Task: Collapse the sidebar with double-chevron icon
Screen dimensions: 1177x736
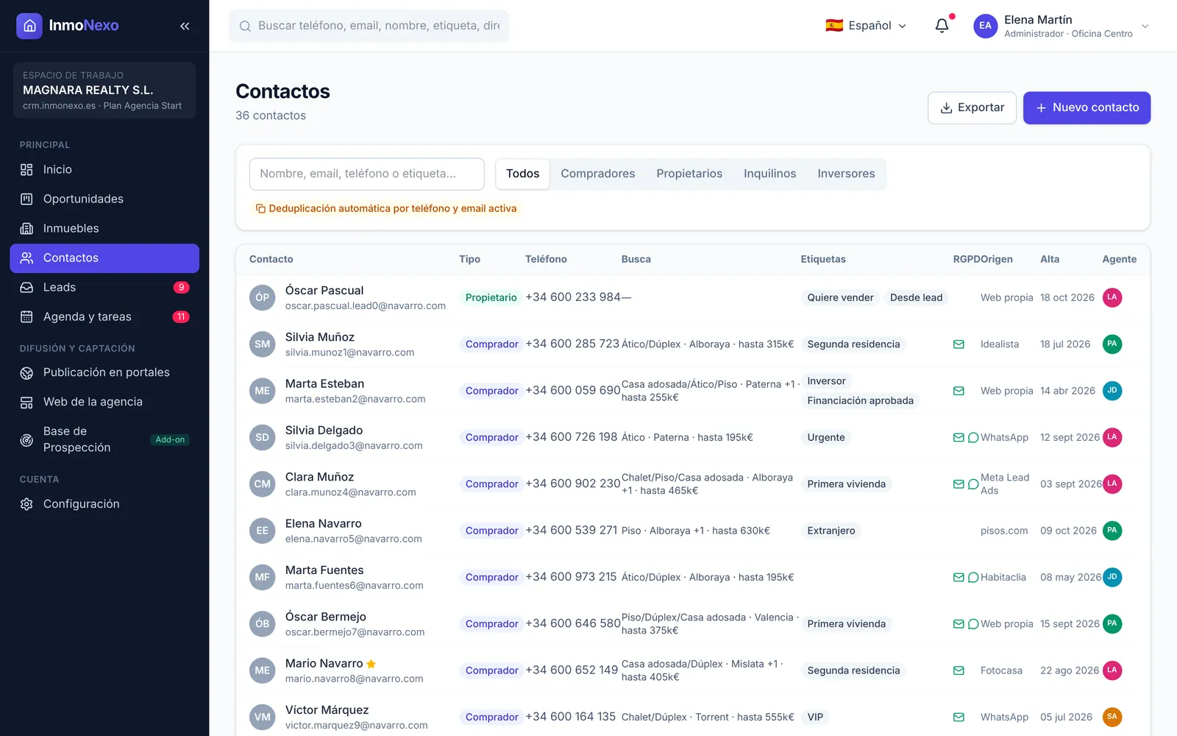Action: coord(185,26)
